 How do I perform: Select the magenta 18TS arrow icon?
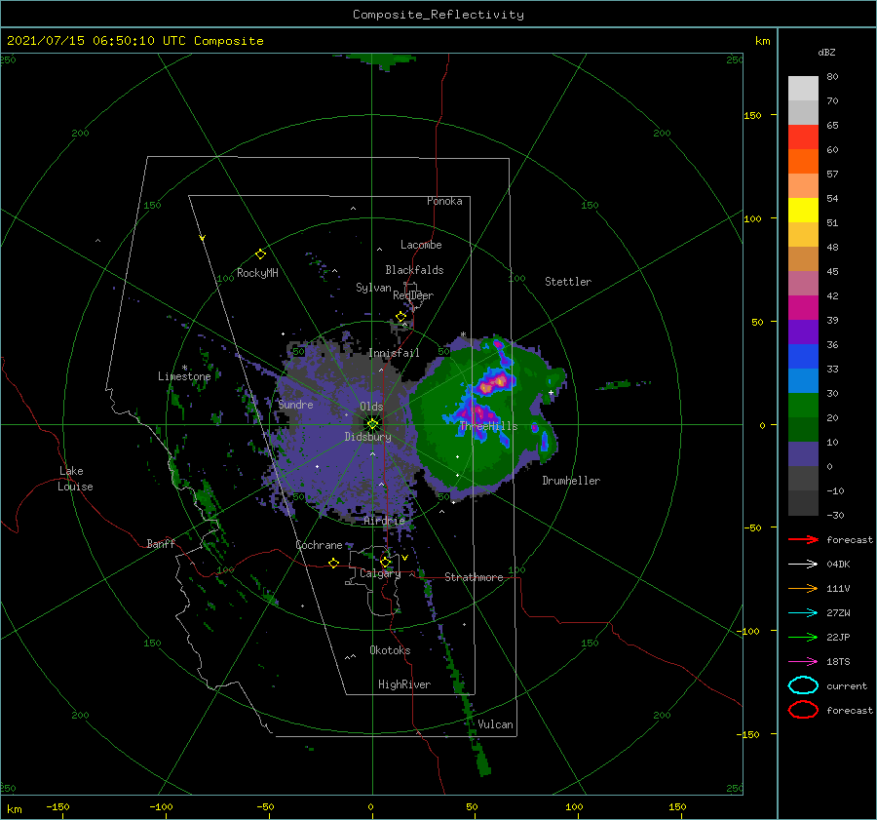(x=803, y=661)
